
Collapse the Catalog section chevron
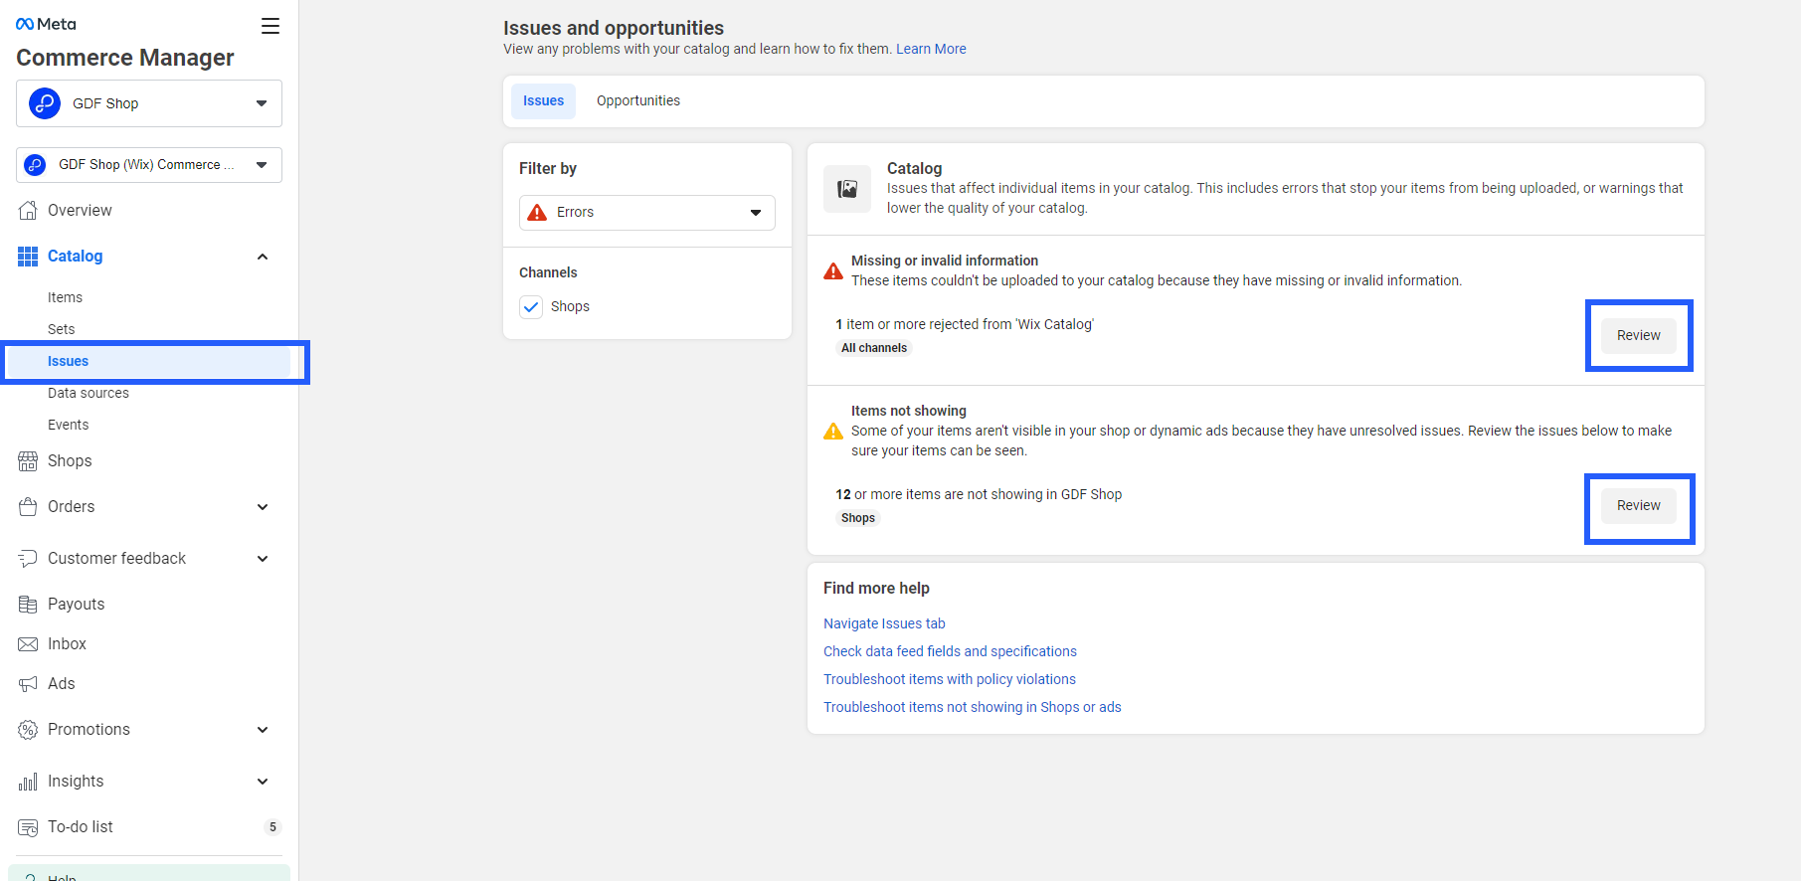tap(263, 257)
